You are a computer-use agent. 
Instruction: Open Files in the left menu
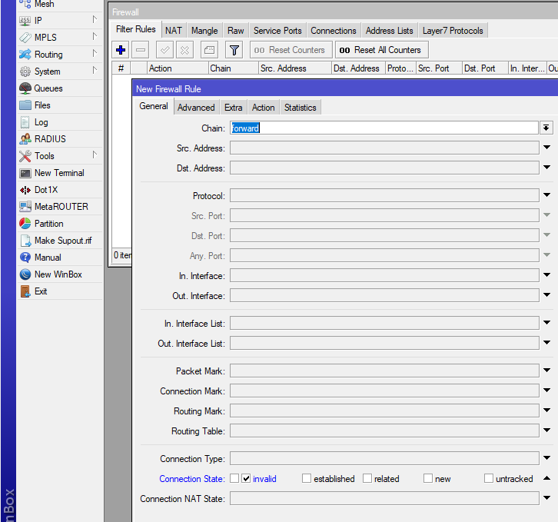click(42, 105)
